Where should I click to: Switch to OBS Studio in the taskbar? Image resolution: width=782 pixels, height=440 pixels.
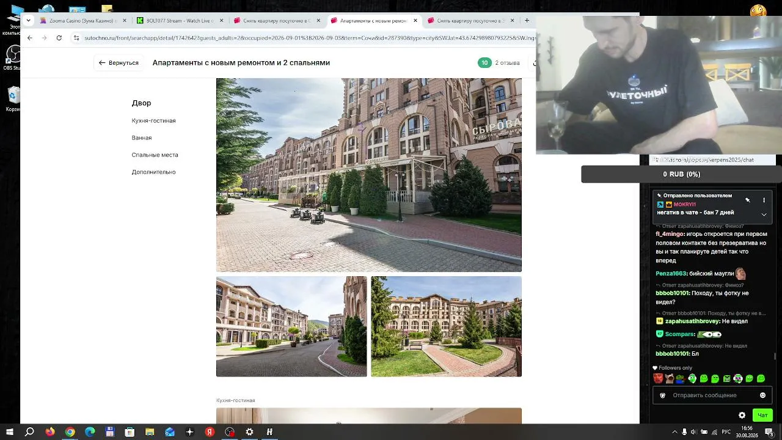point(230,432)
